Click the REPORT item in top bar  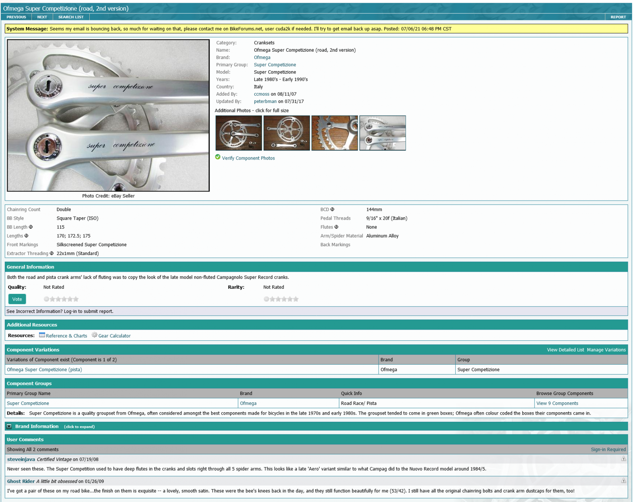tap(618, 17)
